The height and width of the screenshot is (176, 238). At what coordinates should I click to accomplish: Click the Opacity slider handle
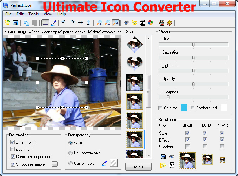[193, 84]
